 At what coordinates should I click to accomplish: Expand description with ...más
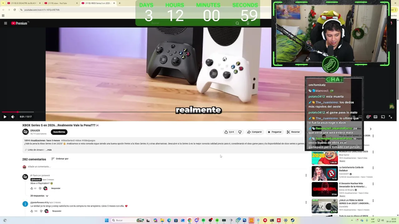click(x=49, y=150)
